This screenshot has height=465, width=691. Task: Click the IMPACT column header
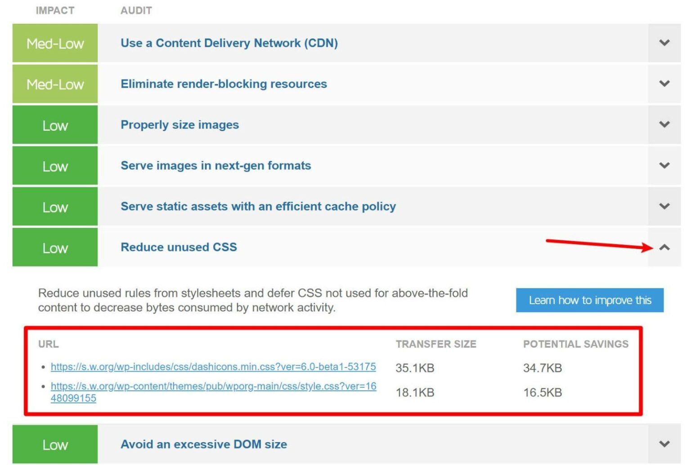(55, 10)
